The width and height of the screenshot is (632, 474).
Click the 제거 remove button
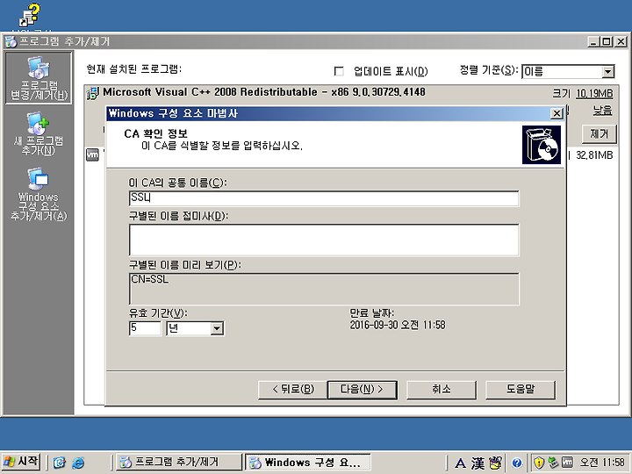coord(599,133)
